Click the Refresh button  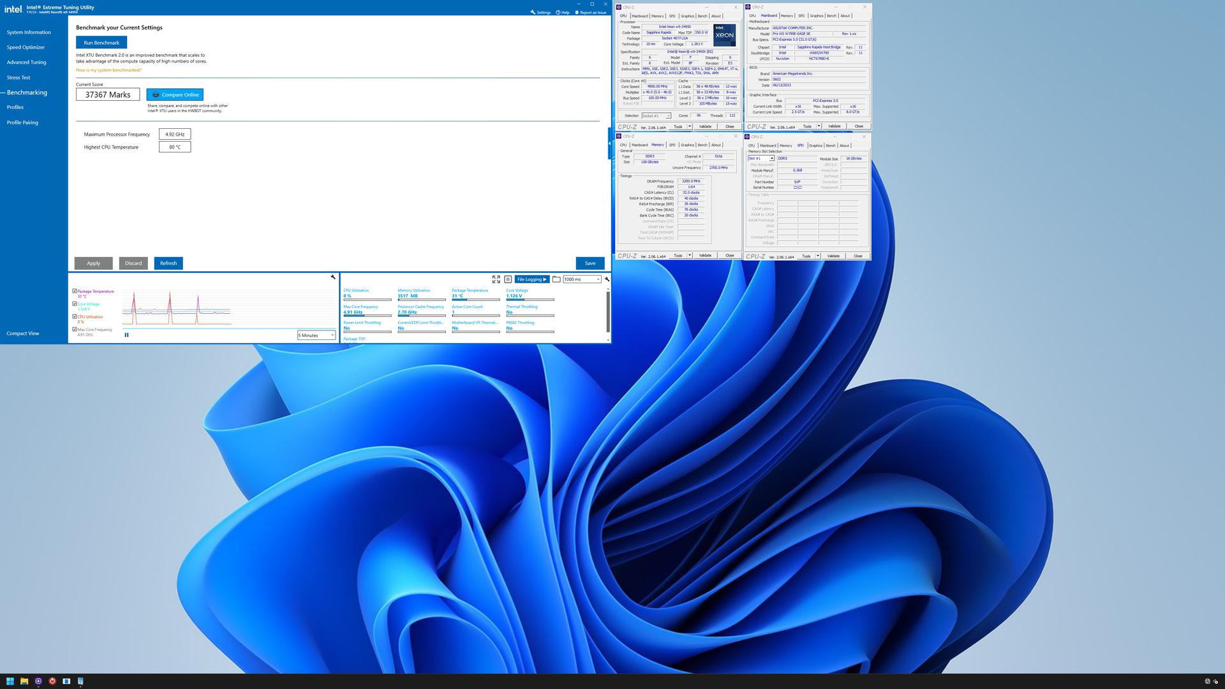[x=168, y=263]
